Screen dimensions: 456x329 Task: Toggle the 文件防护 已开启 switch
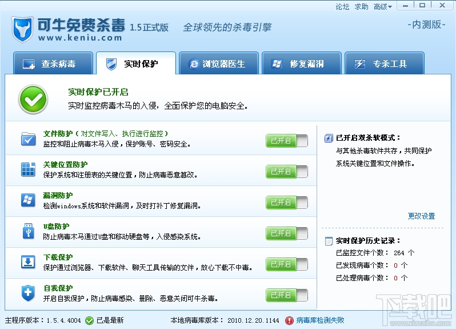[x=287, y=141]
